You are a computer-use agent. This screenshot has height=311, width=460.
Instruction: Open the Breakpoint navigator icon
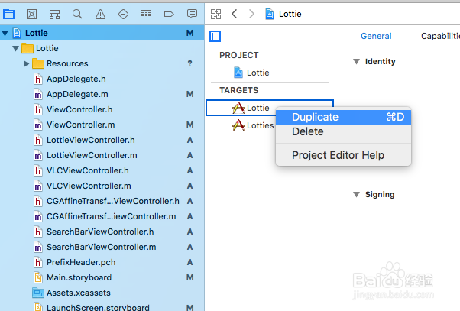click(x=169, y=14)
